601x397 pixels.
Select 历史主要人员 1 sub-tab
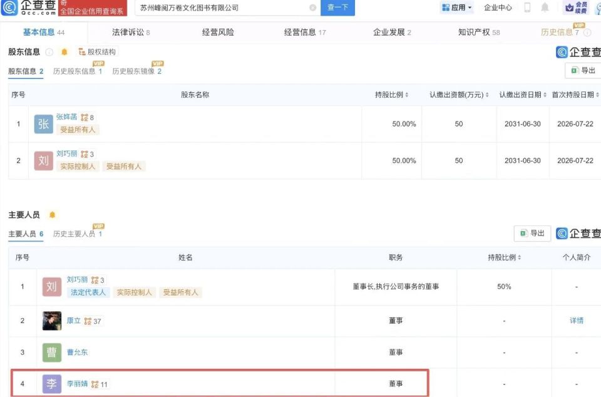click(x=78, y=234)
